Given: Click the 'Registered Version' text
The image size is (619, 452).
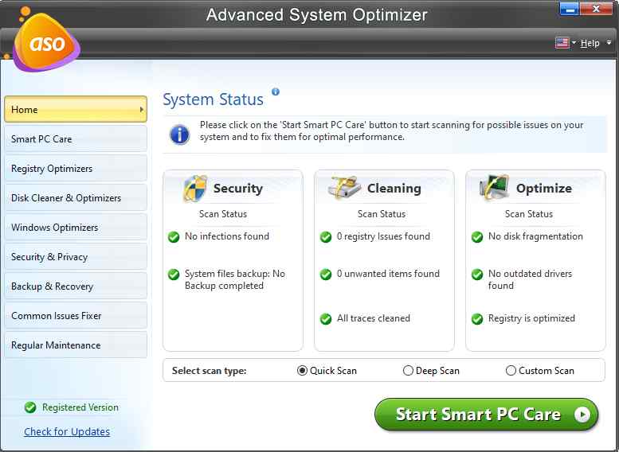Looking at the screenshot, I should (80, 407).
